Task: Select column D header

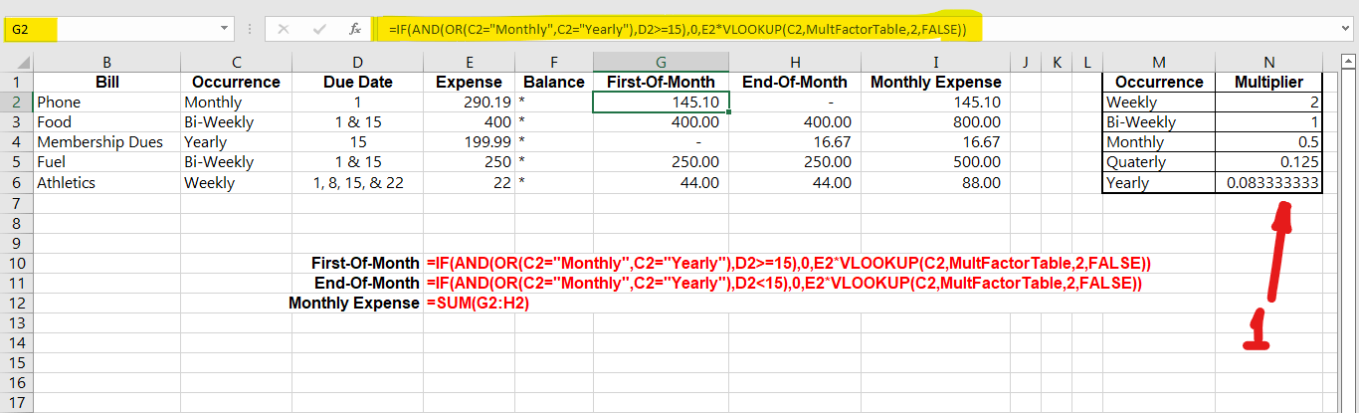Action: click(x=358, y=62)
